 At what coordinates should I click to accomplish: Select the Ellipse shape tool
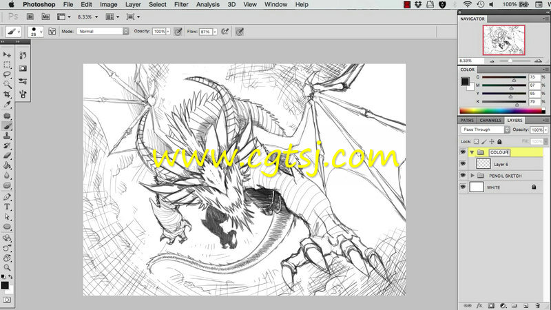(7, 227)
